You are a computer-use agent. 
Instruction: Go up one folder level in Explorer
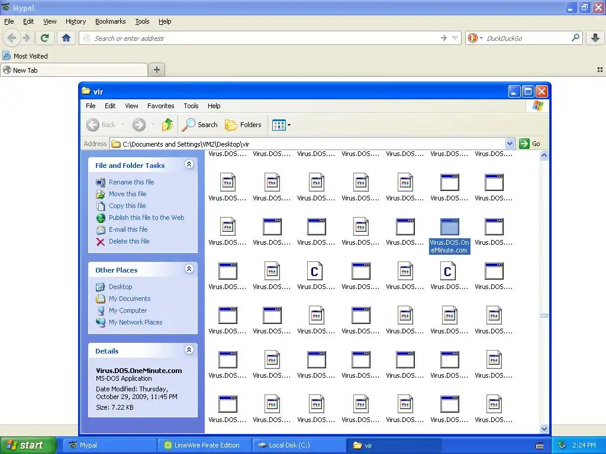pyautogui.click(x=167, y=125)
